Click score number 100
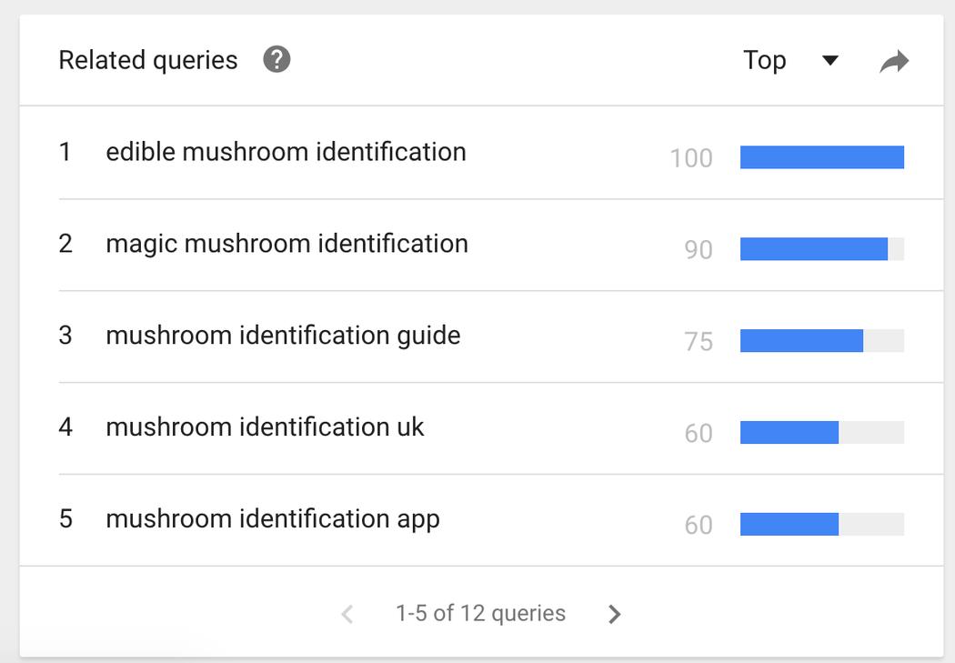The image size is (955, 663). (x=691, y=158)
